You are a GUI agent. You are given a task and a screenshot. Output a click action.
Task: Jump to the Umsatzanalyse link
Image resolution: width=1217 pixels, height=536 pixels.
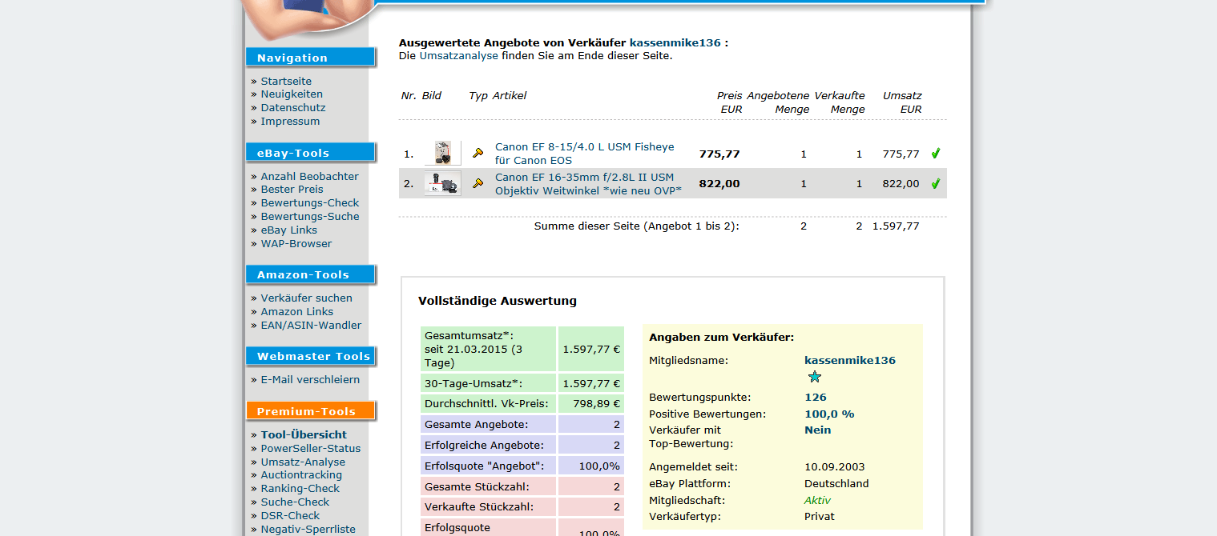(458, 56)
